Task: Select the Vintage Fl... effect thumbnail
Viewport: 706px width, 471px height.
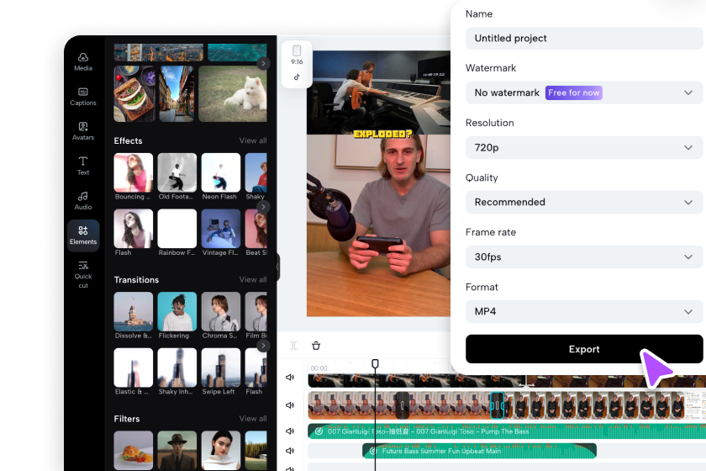Action: [220, 229]
